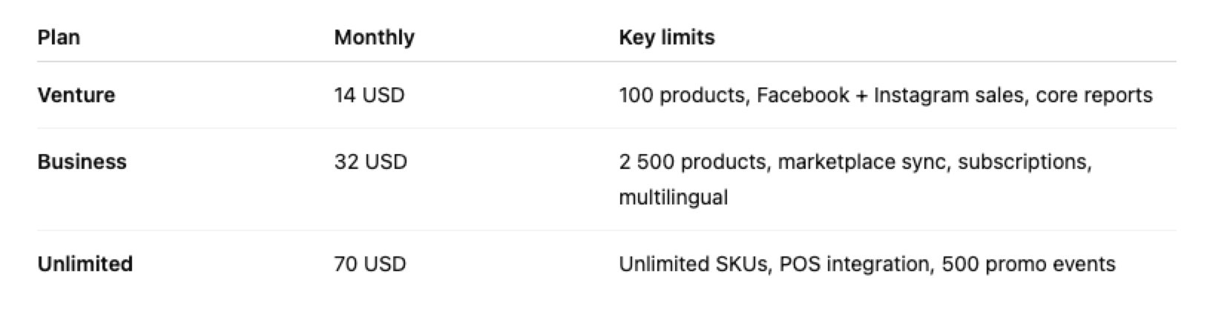
Task: Click the 32 USD price cell
Action: (370, 162)
